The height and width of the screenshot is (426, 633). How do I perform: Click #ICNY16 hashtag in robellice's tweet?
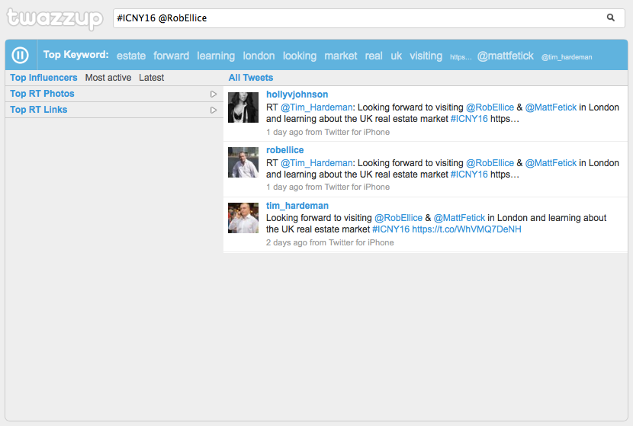point(469,175)
